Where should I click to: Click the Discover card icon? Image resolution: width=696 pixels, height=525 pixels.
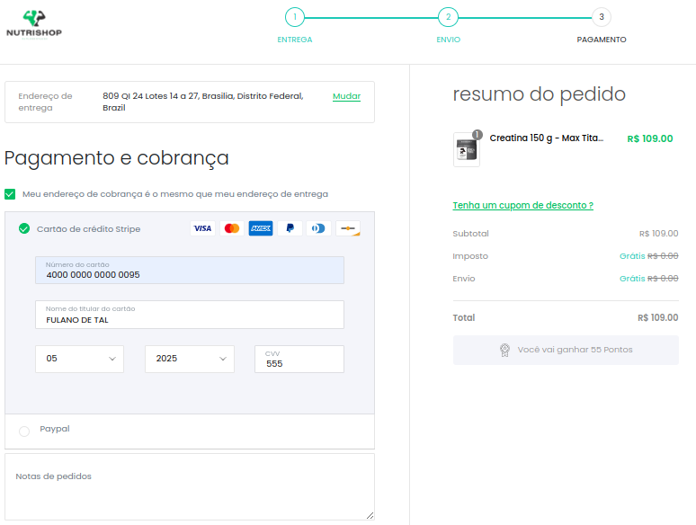348,228
